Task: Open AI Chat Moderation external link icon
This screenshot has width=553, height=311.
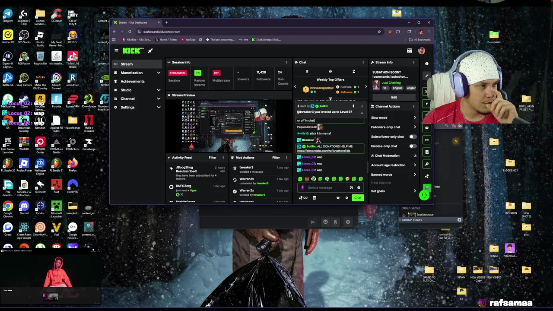Action: (415, 156)
